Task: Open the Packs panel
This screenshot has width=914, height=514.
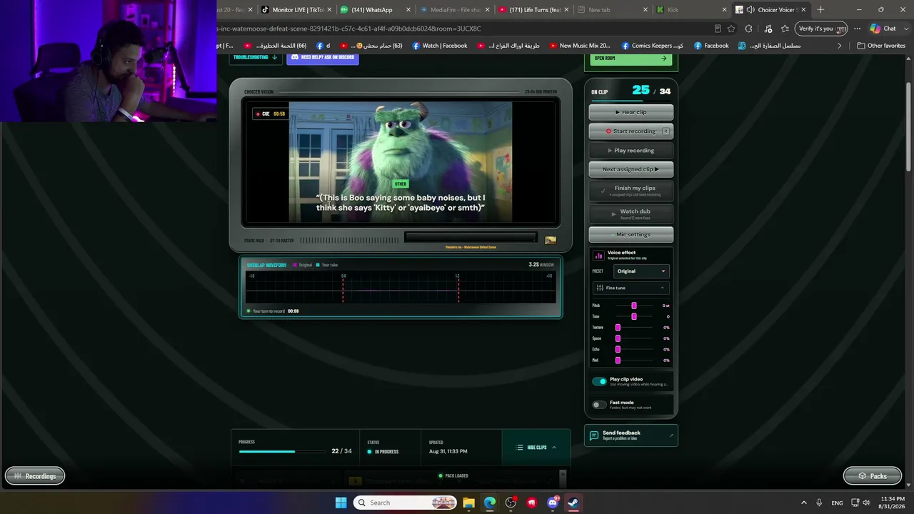Action: 872,476
